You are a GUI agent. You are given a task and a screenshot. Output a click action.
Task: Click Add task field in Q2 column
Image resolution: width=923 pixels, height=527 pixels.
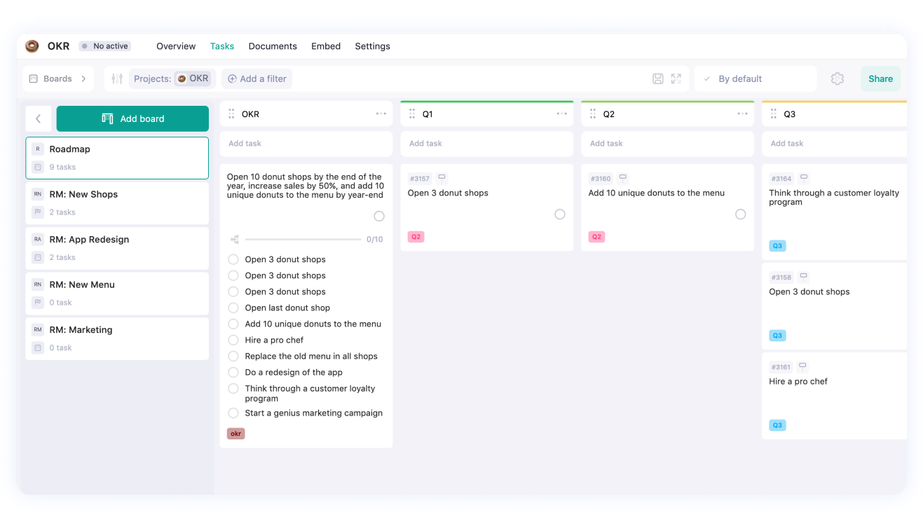(x=668, y=144)
